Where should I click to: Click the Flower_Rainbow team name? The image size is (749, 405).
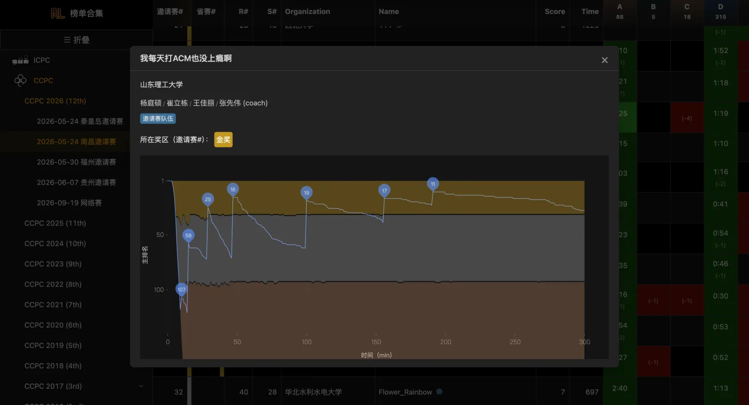click(405, 392)
